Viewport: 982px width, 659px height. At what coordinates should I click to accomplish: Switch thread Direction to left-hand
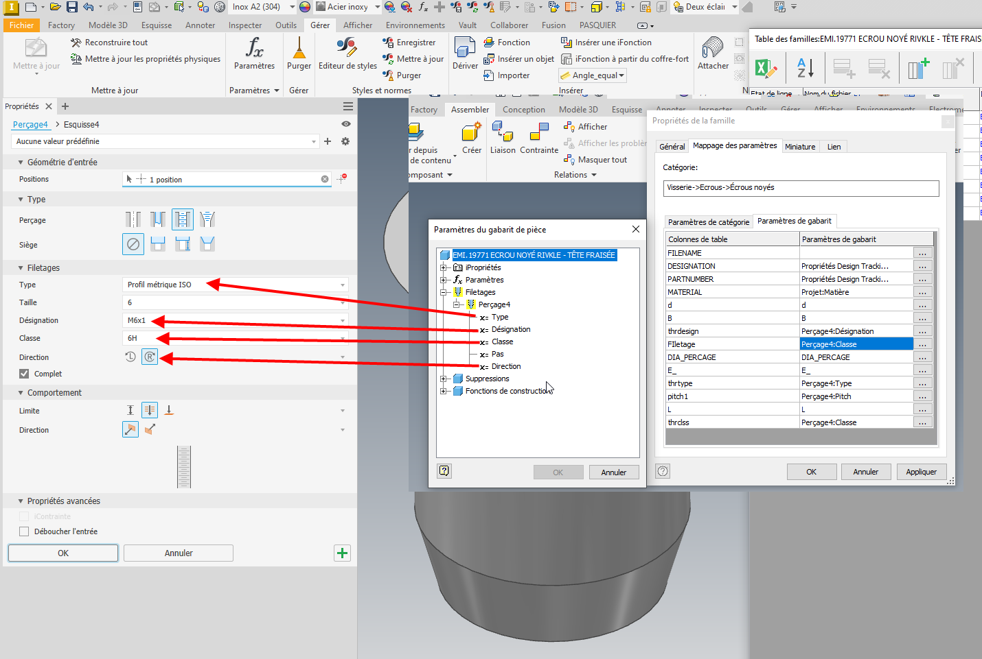pyautogui.click(x=130, y=356)
